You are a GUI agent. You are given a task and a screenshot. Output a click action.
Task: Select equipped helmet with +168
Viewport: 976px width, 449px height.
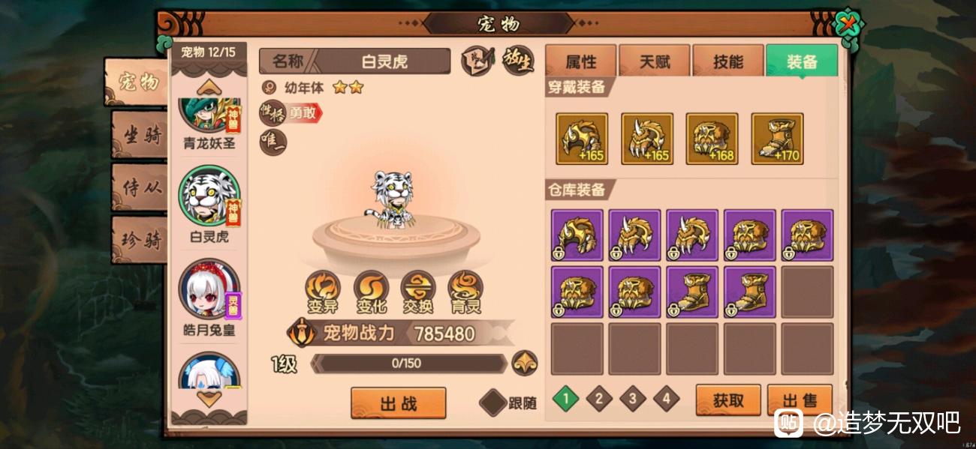(x=712, y=139)
